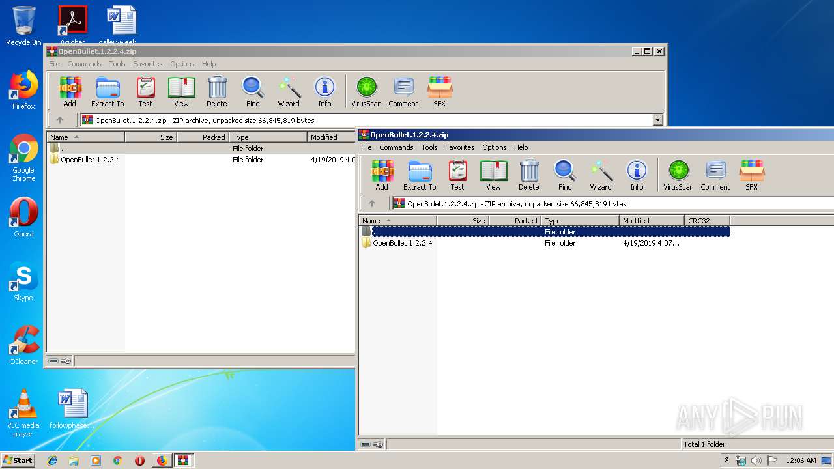Viewport: 834px width, 469px height.
Task: Open the Wizard in the front WinRAR window
Action: tap(601, 176)
